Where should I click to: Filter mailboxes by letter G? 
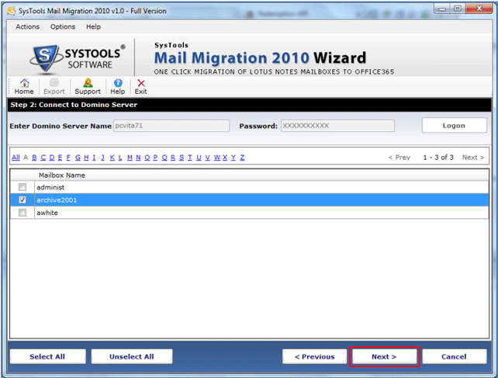click(78, 158)
